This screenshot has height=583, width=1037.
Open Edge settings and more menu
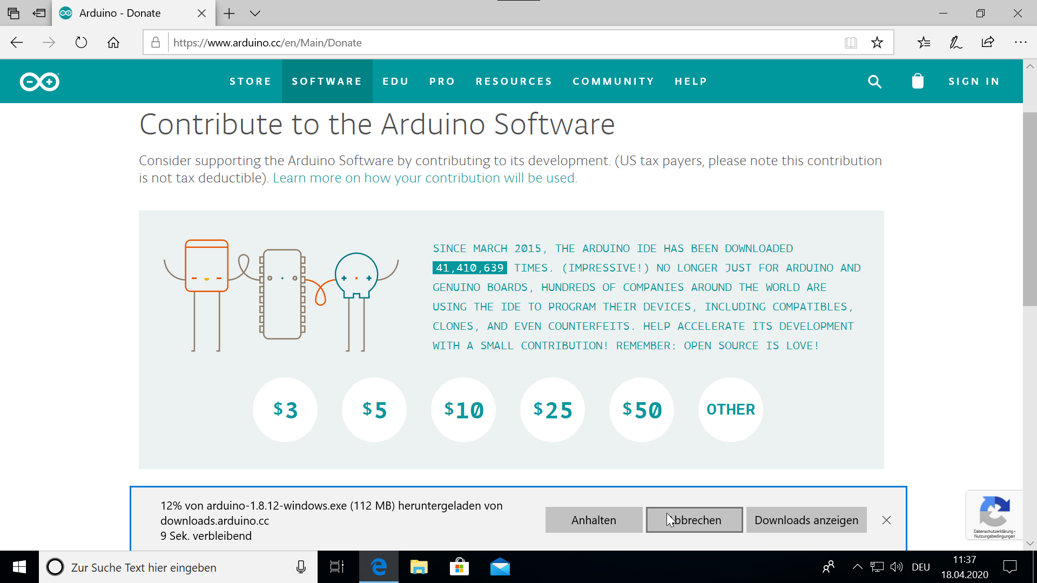pyautogui.click(x=1020, y=43)
